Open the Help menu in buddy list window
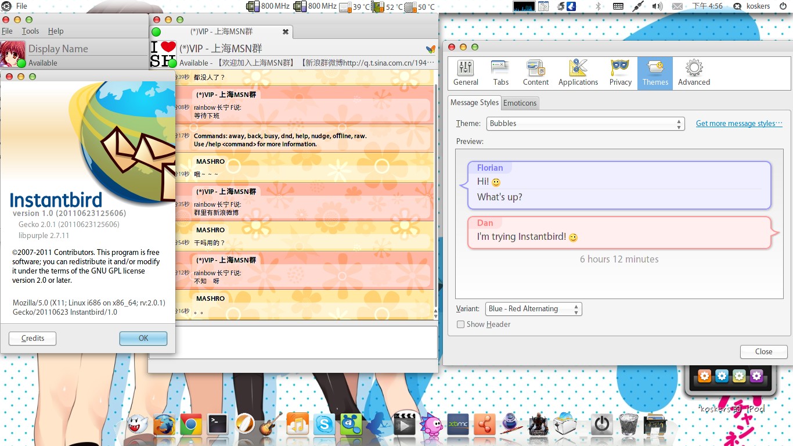This screenshot has width=793, height=446. coord(56,31)
